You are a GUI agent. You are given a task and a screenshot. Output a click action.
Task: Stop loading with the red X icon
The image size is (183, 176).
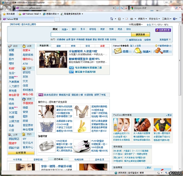click(x=126, y=8)
